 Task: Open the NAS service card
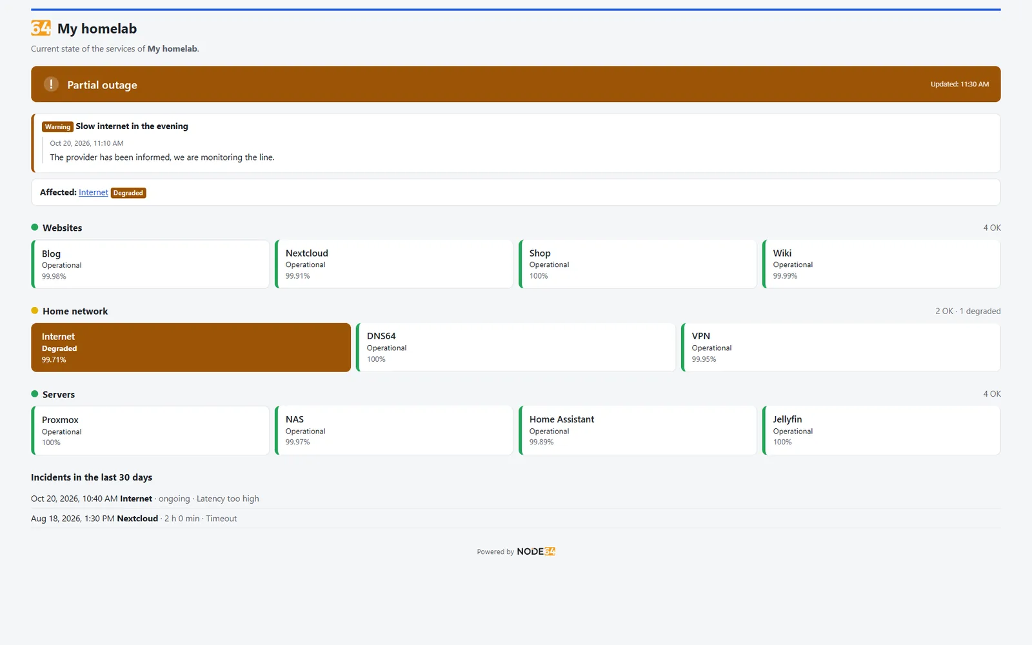tap(394, 430)
